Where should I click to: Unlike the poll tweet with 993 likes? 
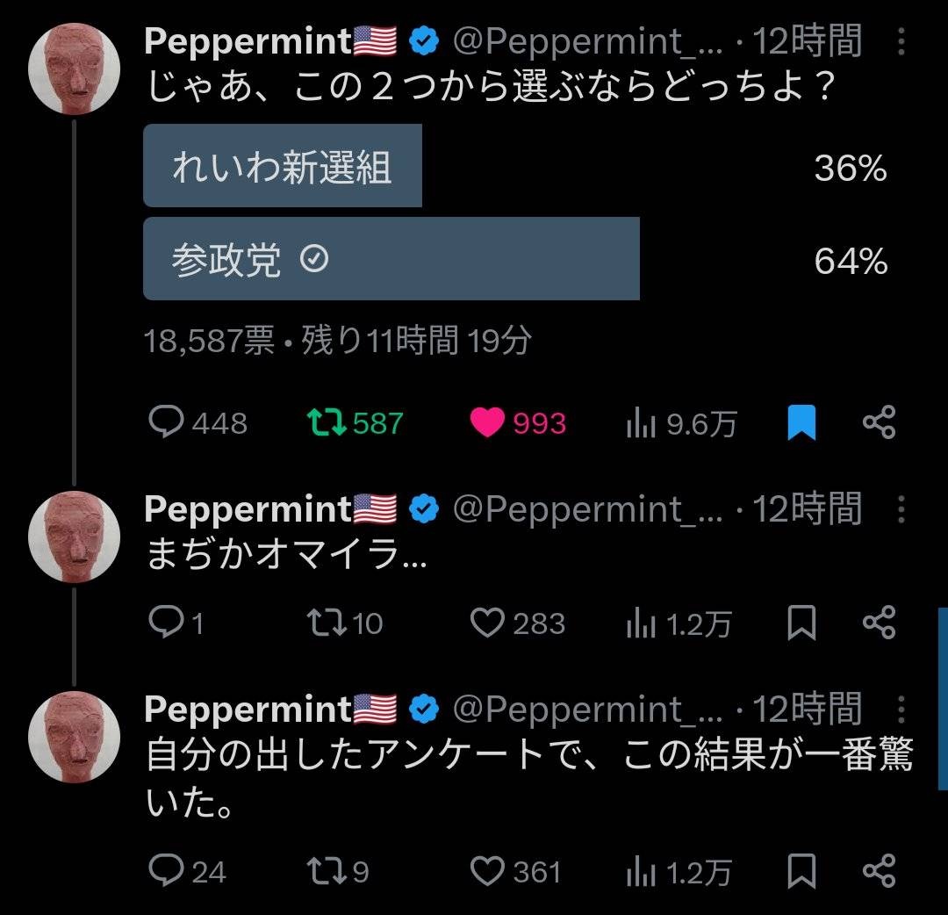click(488, 424)
